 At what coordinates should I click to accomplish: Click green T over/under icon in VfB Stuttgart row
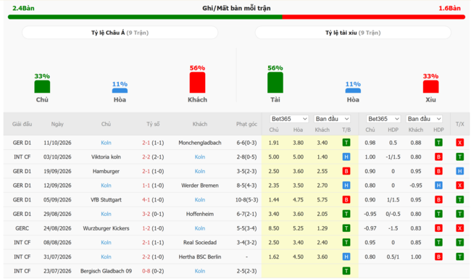[460, 200]
